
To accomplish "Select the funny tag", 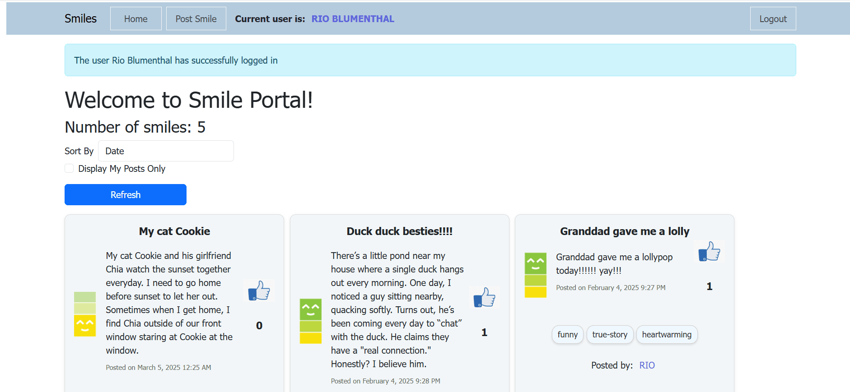I will click(567, 335).
